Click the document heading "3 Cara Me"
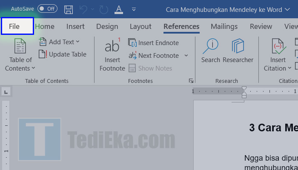Screen dimensions: 298x170 point(273,127)
